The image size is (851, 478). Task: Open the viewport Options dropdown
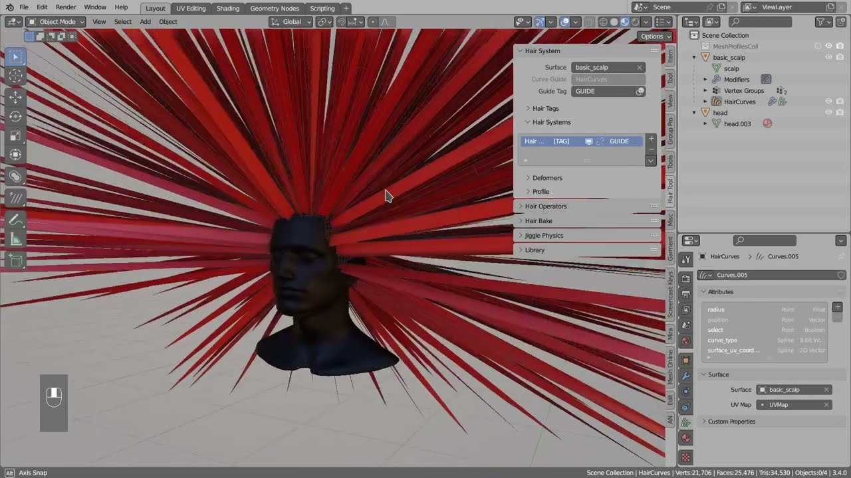pos(656,37)
